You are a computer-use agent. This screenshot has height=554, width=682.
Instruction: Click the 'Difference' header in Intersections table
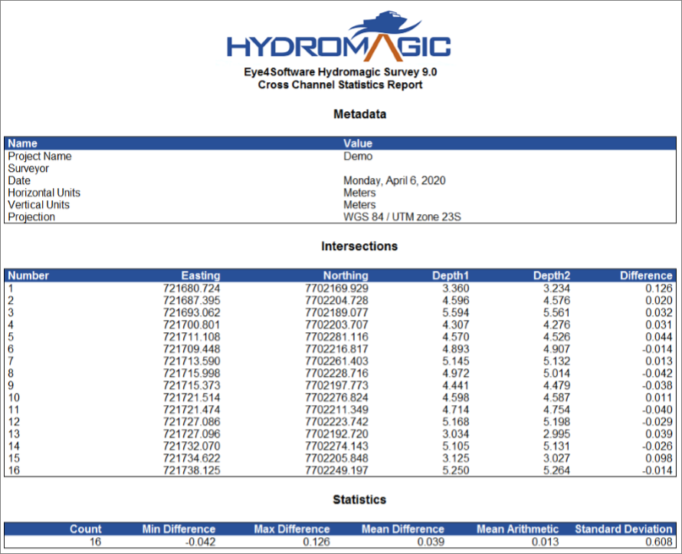coord(646,275)
